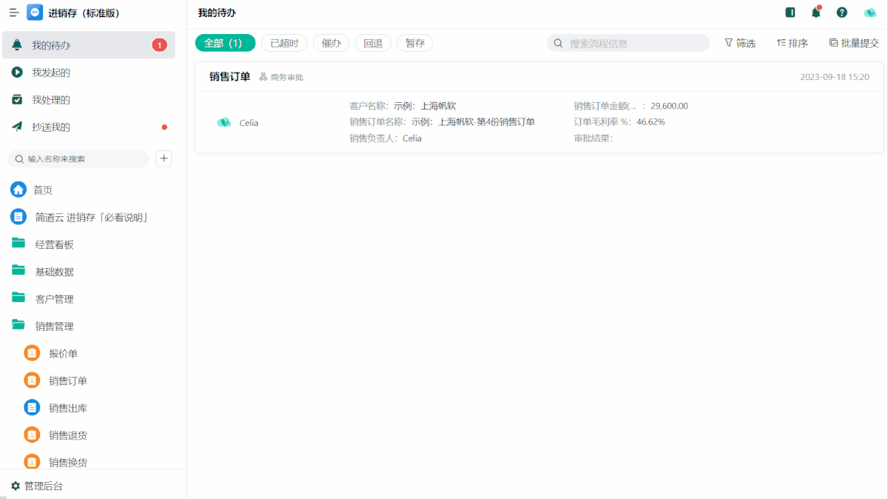
Task: Open the address book icon in top bar
Action: (790, 13)
